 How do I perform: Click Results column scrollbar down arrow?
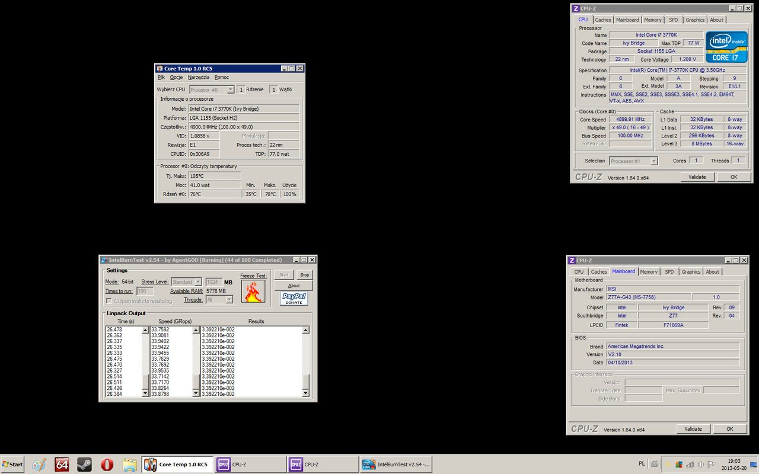tap(306, 393)
